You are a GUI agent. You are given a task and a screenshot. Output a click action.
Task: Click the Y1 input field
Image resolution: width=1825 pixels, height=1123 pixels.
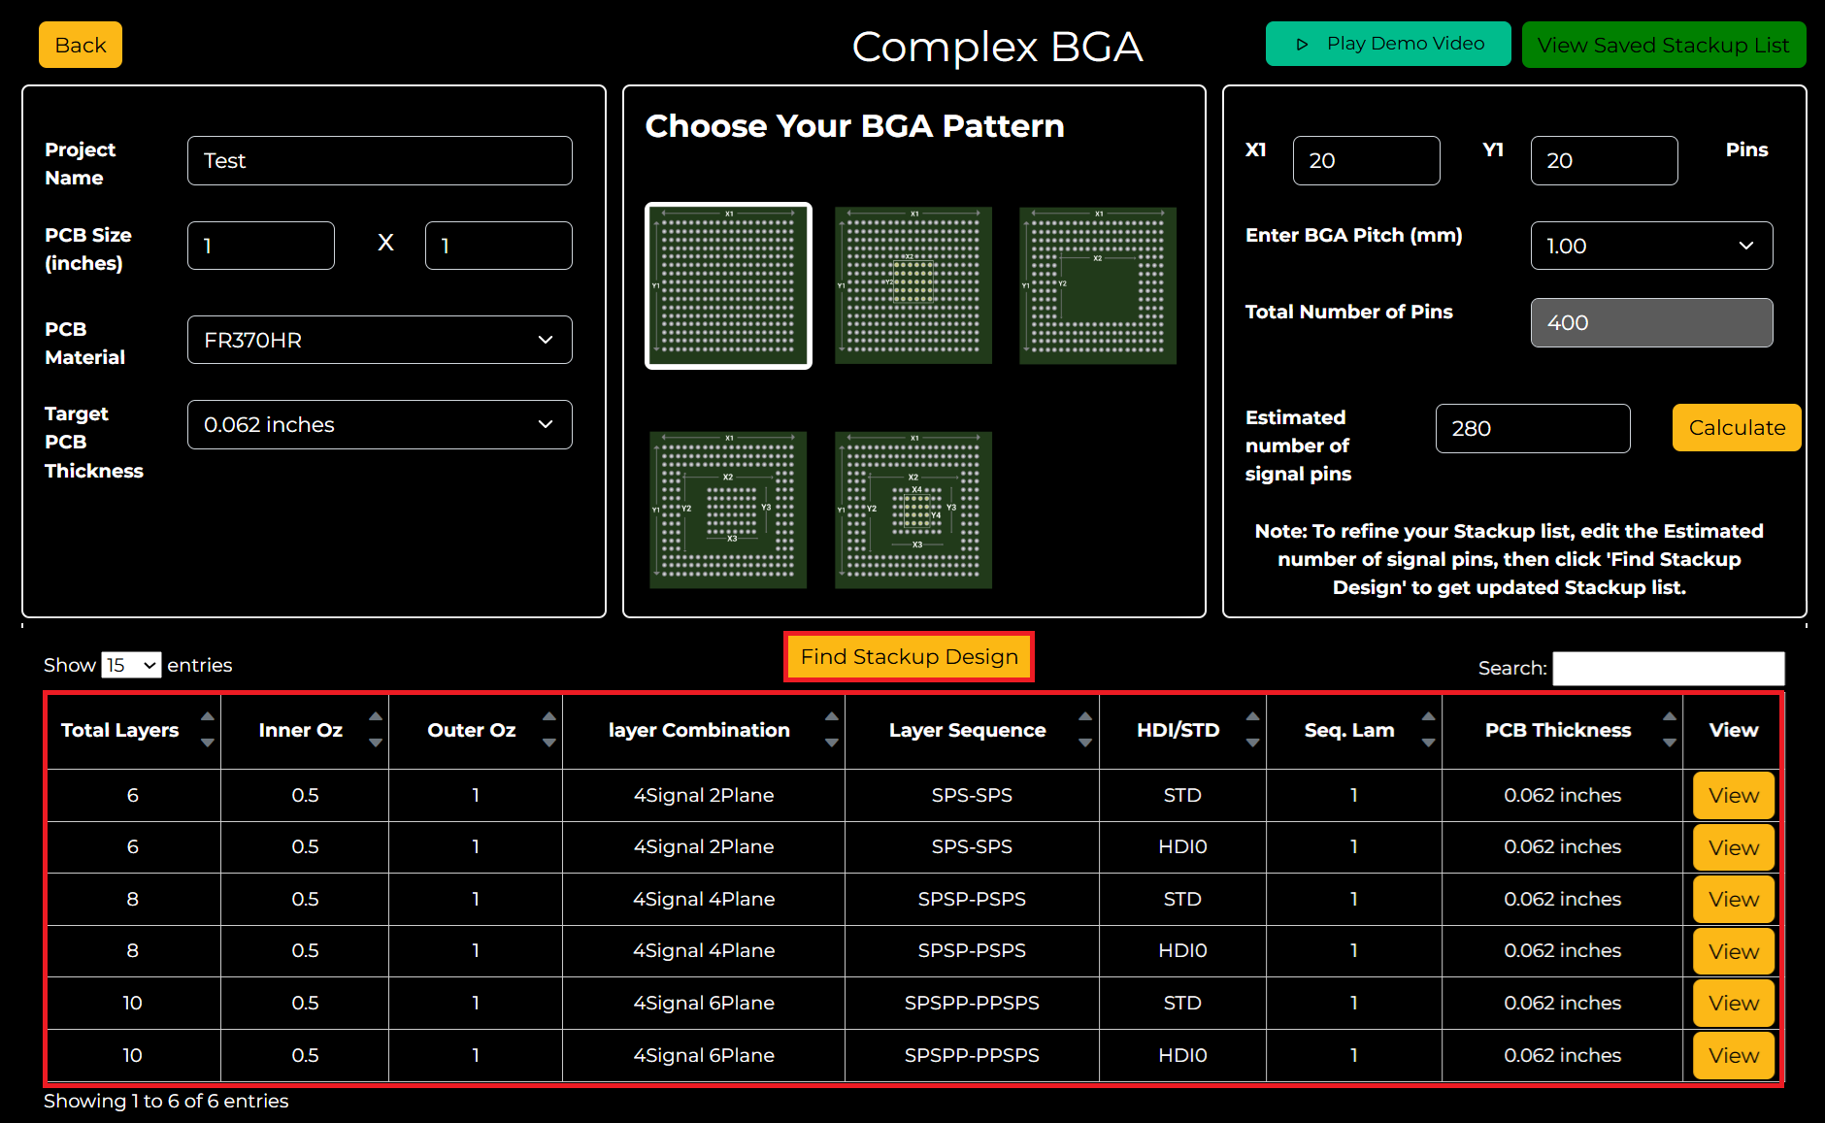1605,160
